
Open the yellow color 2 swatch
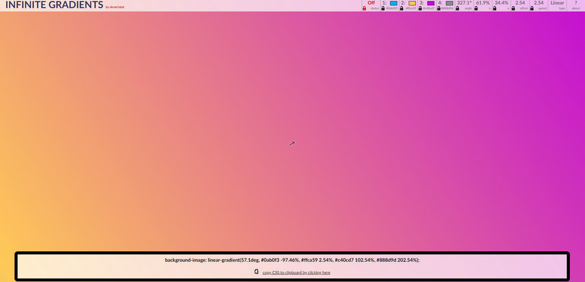click(412, 3)
